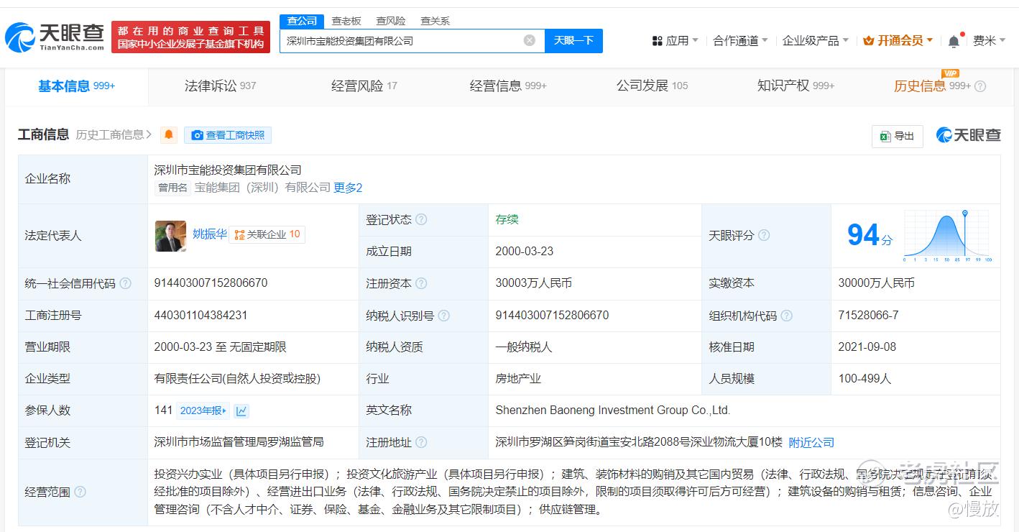Switch to the 经营信息 tab
This screenshot has width=1019, height=532.
508,86
